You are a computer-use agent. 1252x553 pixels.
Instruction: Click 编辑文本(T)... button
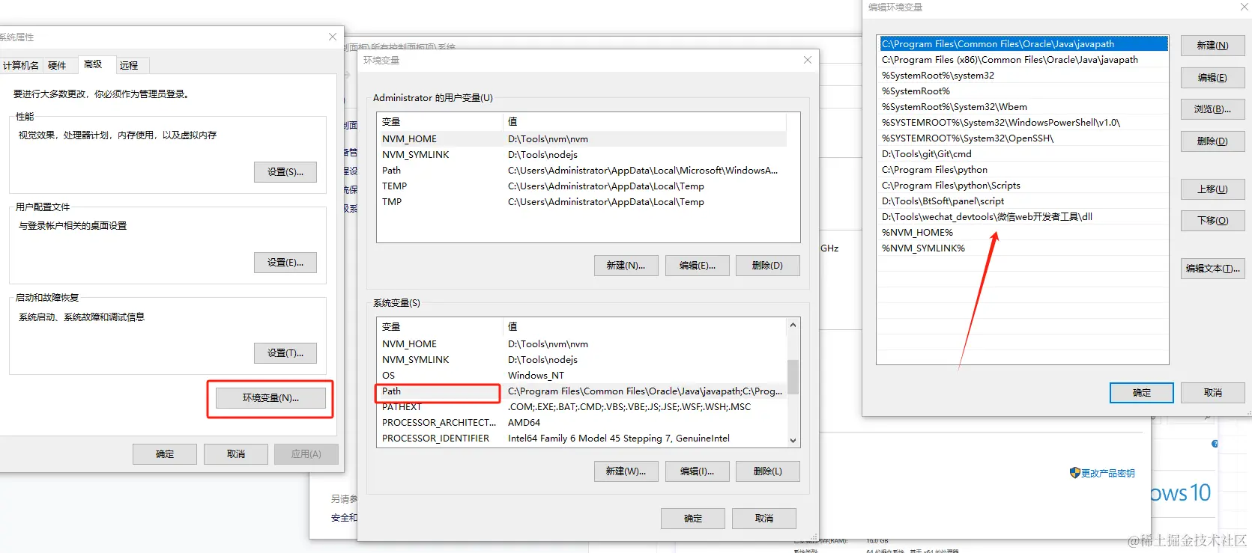(x=1212, y=269)
